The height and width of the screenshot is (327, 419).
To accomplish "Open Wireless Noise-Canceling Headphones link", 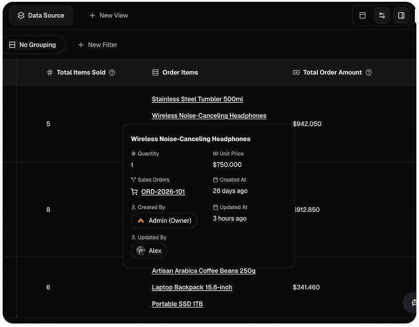I will click(x=209, y=116).
